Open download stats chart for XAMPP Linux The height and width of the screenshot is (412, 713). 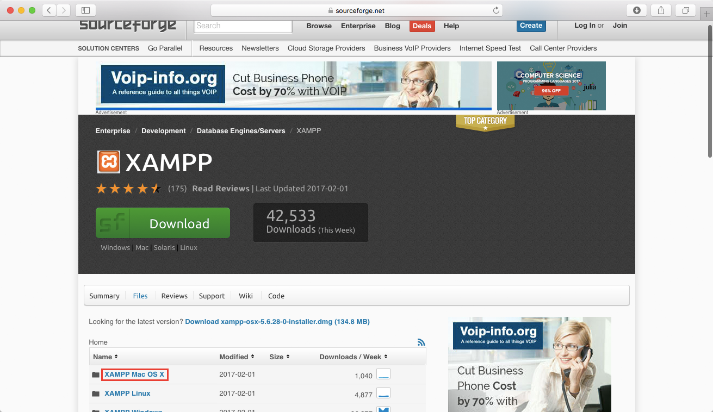383,394
